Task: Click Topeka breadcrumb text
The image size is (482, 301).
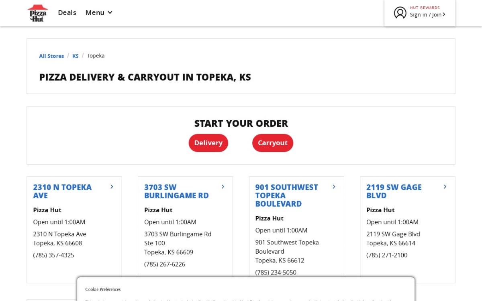Action: [x=96, y=56]
